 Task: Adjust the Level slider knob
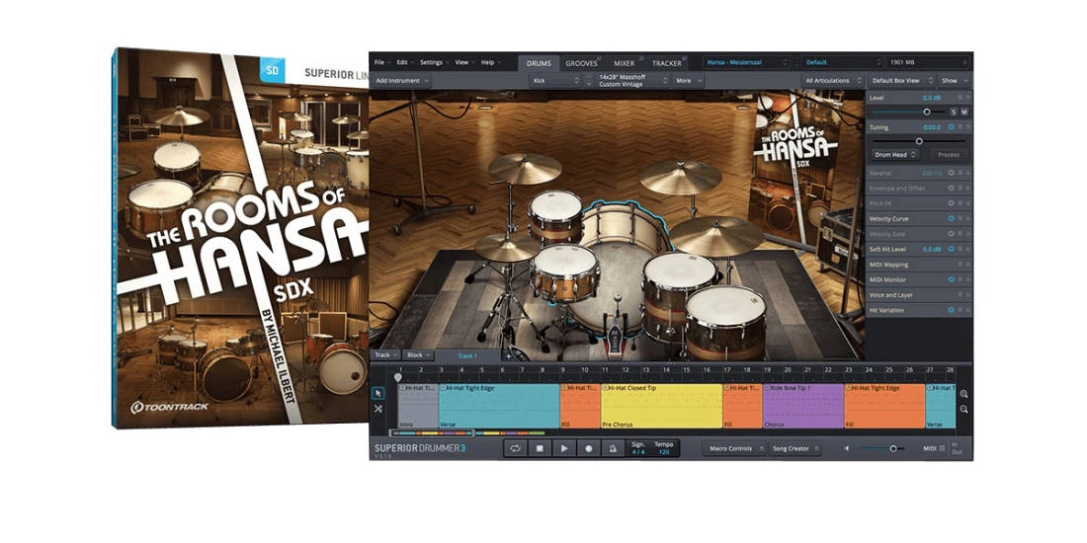(927, 113)
